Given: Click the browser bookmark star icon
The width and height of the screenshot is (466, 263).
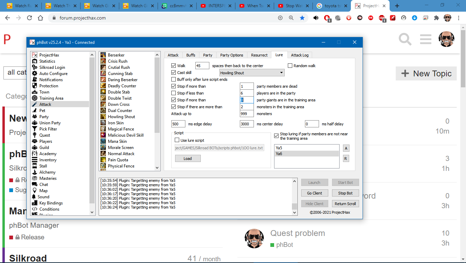Looking at the screenshot, I should pyautogui.click(x=302, y=18).
